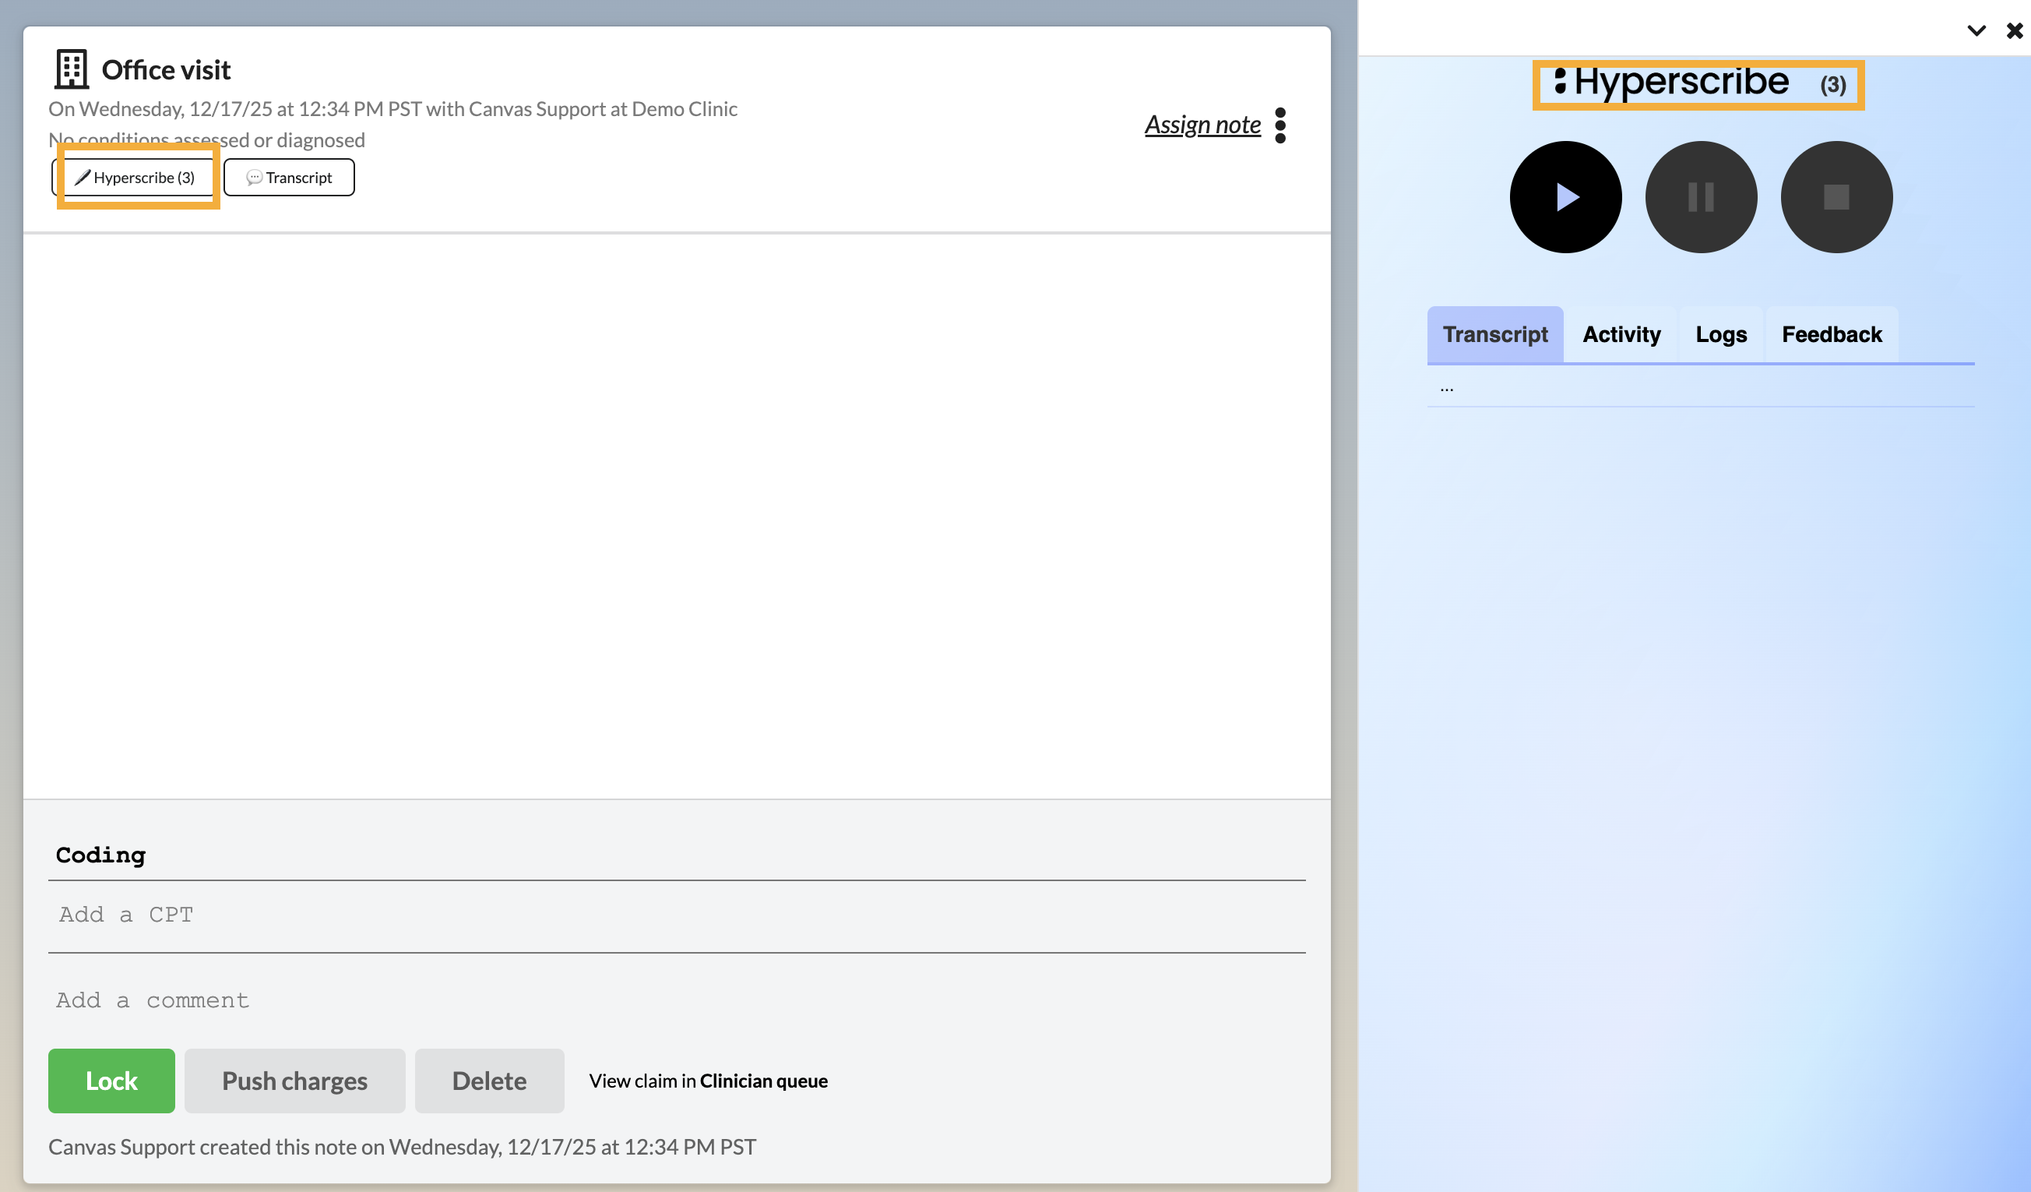The width and height of the screenshot is (2031, 1192).
Task: Click the stop recording button
Action: tap(1836, 197)
